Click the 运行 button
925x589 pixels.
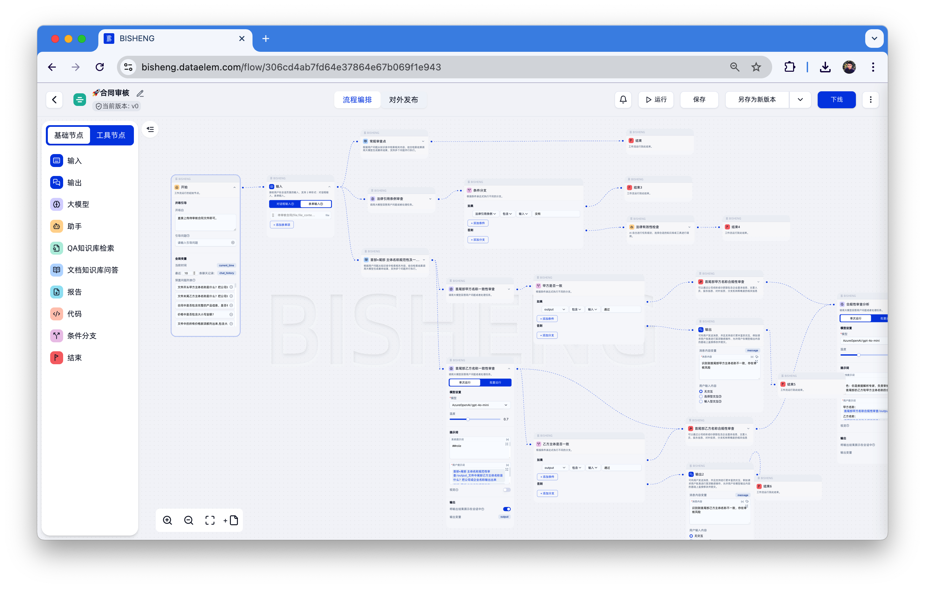click(x=656, y=100)
